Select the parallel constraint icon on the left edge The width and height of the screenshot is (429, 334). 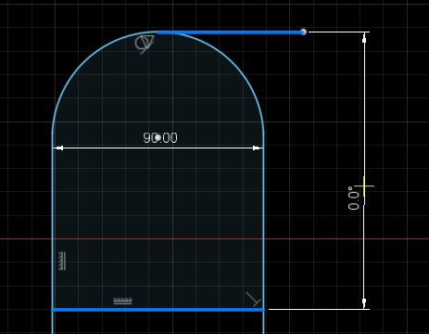62,262
